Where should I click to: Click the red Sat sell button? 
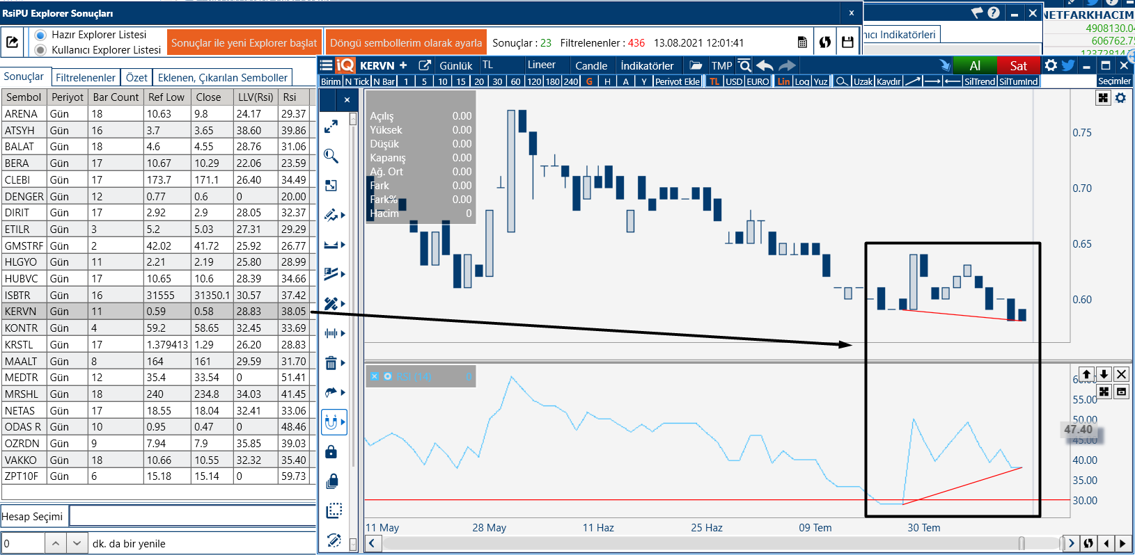pyautogui.click(x=1018, y=65)
